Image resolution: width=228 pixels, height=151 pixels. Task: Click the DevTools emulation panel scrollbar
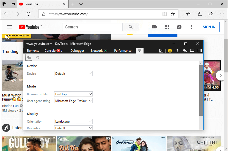(x=201, y=90)
